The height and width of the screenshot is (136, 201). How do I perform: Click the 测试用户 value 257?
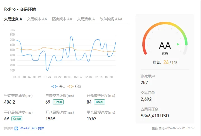pos(144,82)
